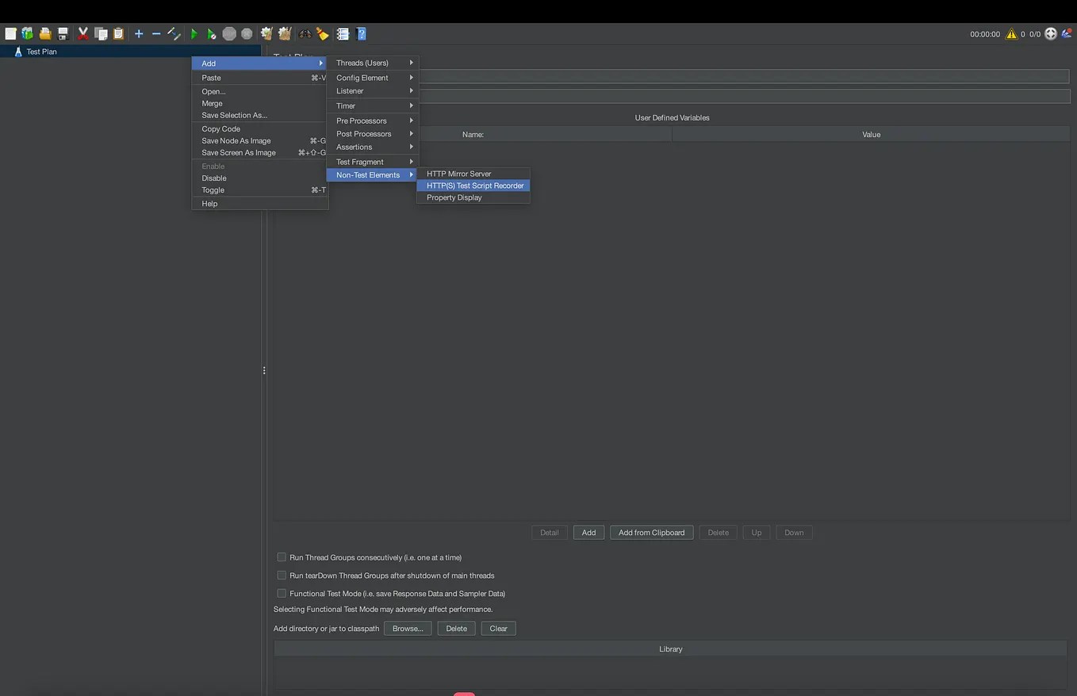Enable Run Thread Groups consecutively checkbox
Viewport: 1077px width, 696px height.
[282, 557]
